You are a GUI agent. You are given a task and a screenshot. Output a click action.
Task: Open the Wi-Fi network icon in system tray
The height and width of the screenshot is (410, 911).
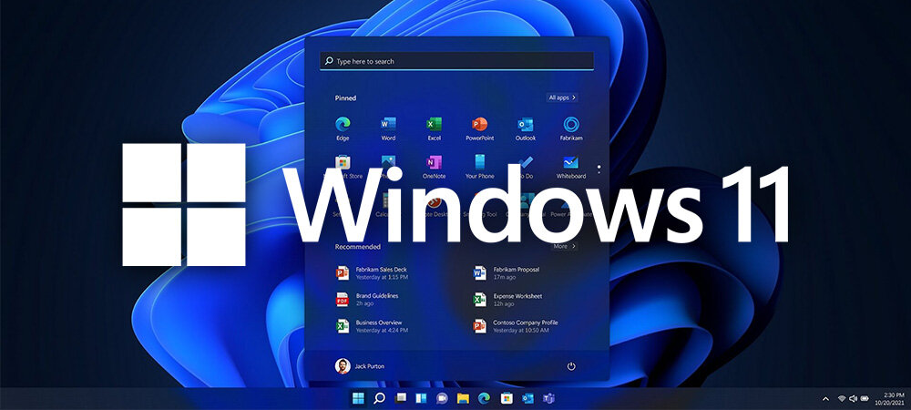point(841,398)
